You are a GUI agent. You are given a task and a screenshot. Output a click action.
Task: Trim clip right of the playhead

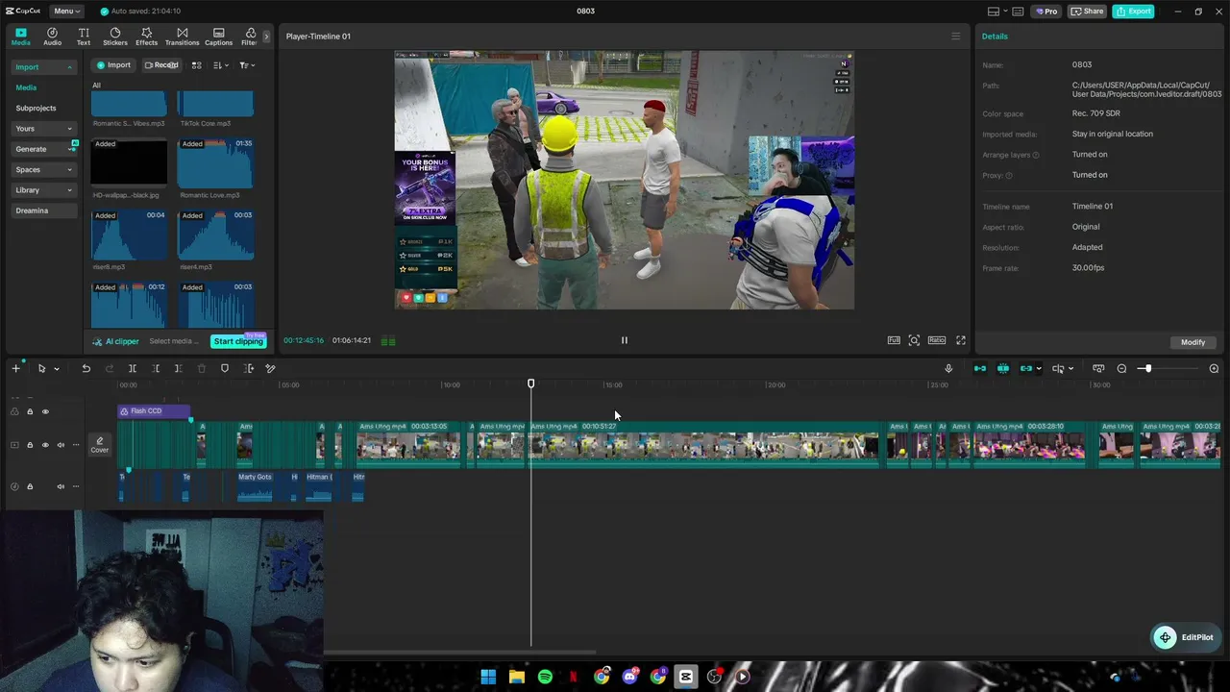[x=178, y=368]
